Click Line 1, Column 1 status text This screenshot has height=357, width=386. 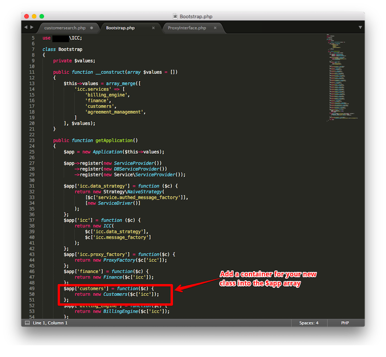(50, 323)
